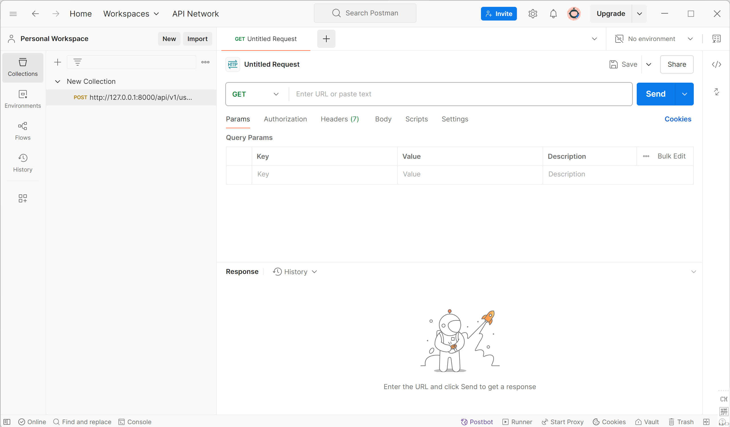Switch to the Body tab
Screen dimensions: 730x427
point(383,119)
